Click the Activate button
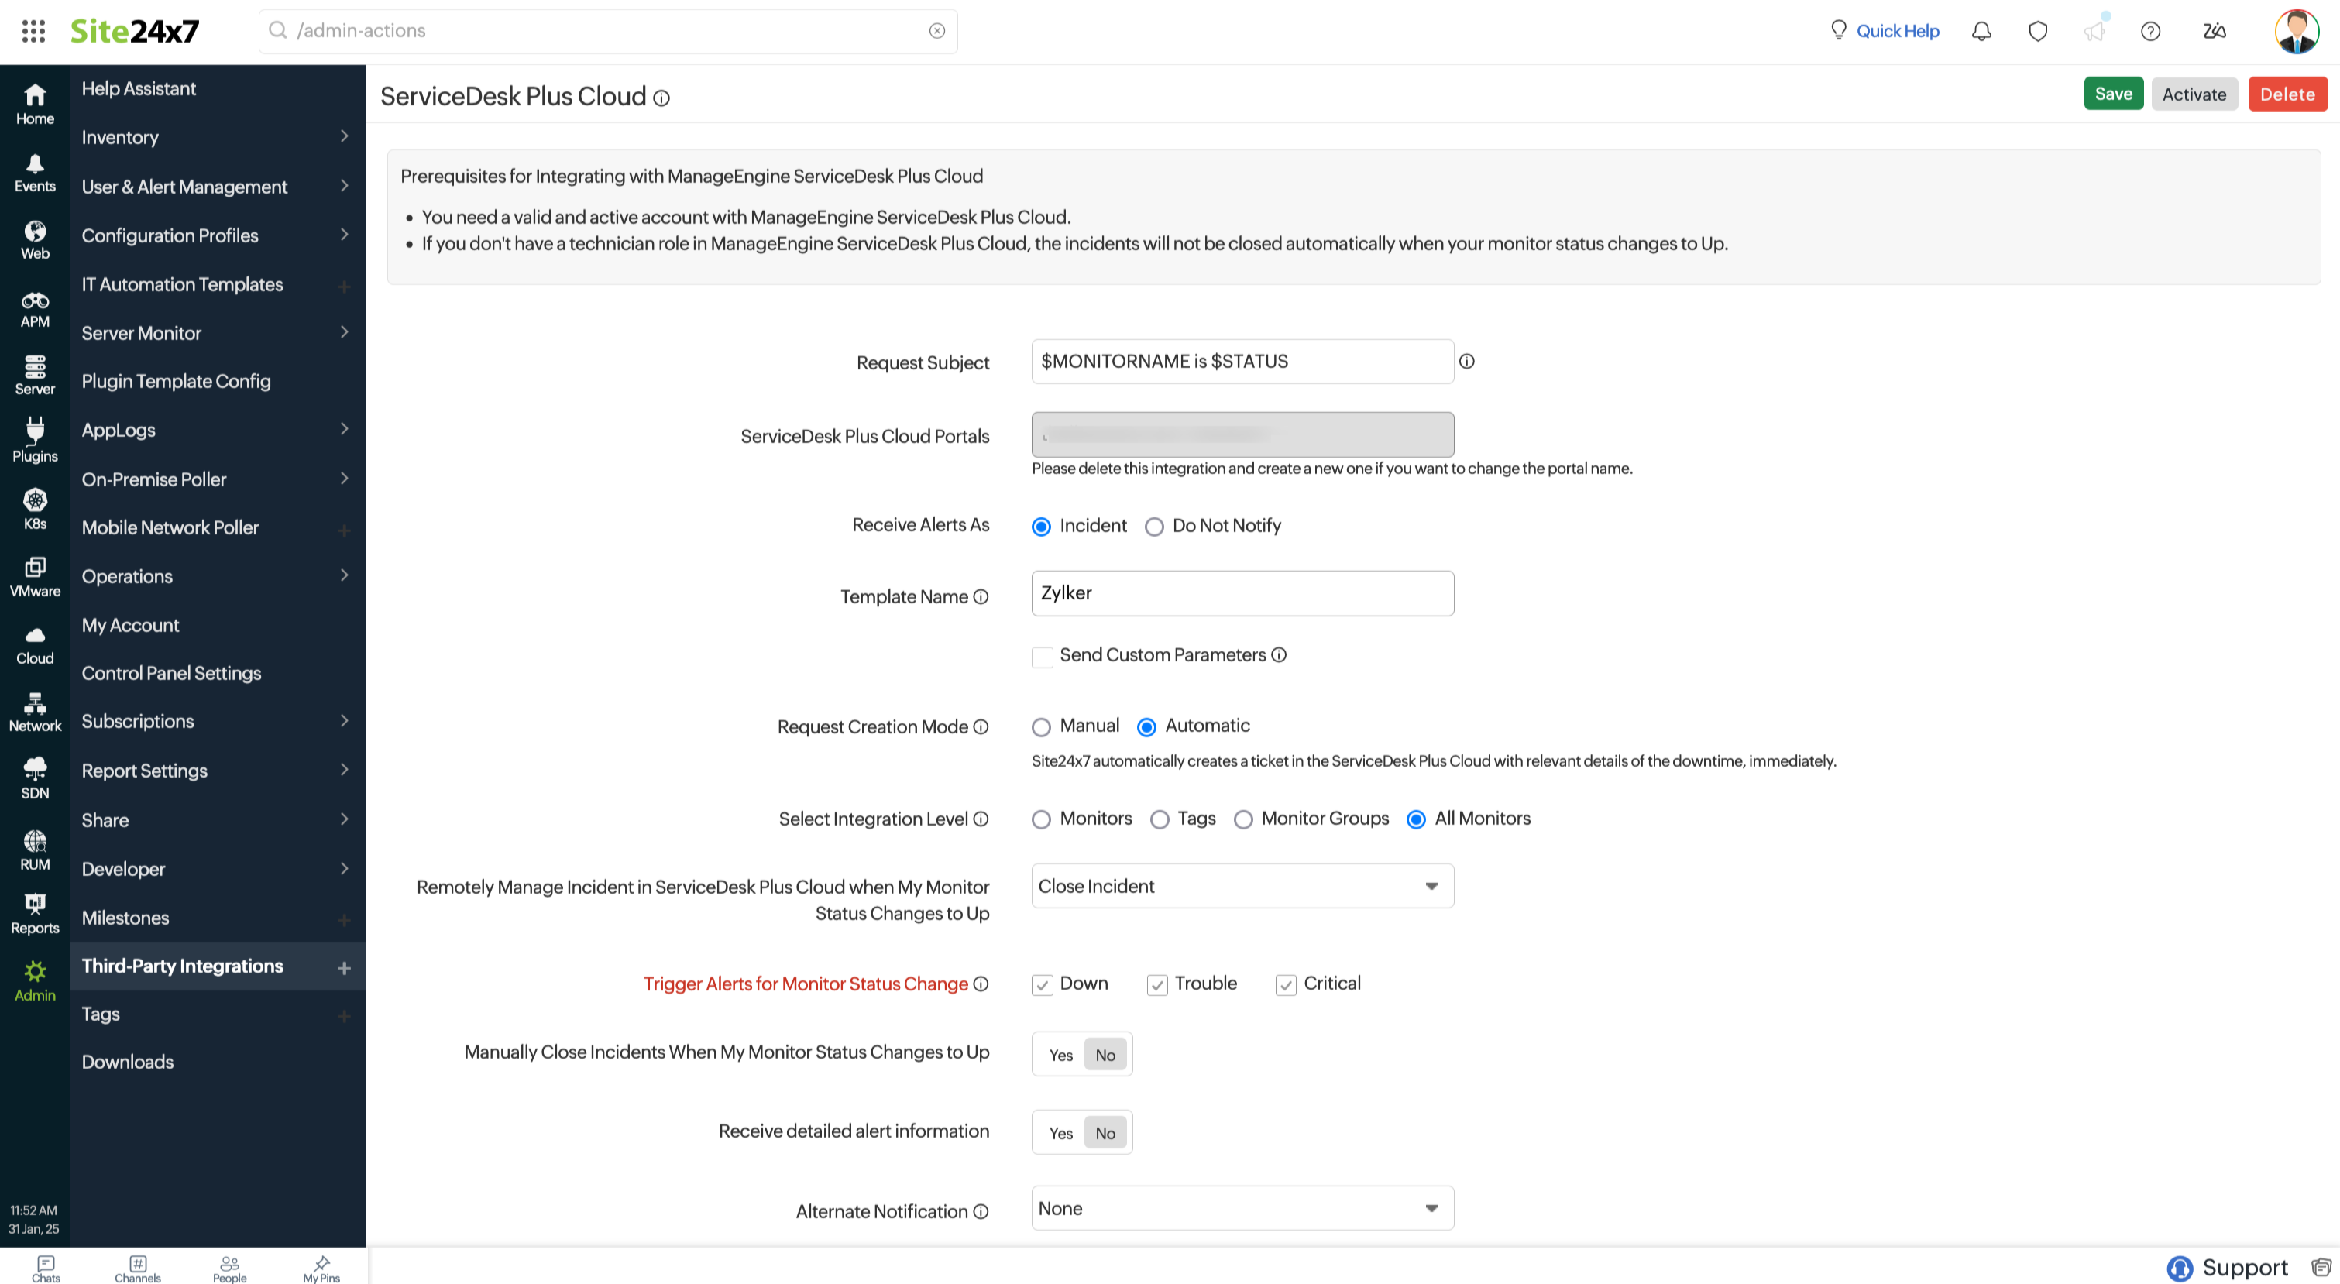Viewport: 2340px width, 1284px height. 2194,94
